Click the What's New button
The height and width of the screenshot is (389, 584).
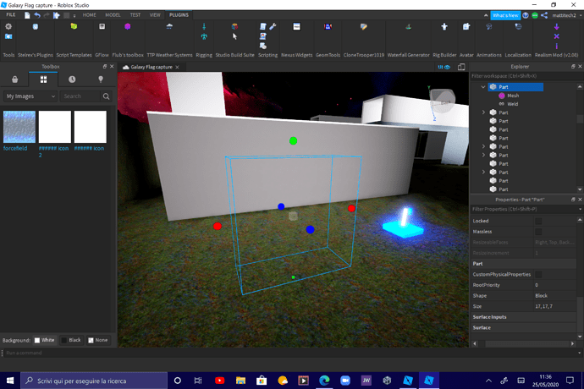point(505,15)
